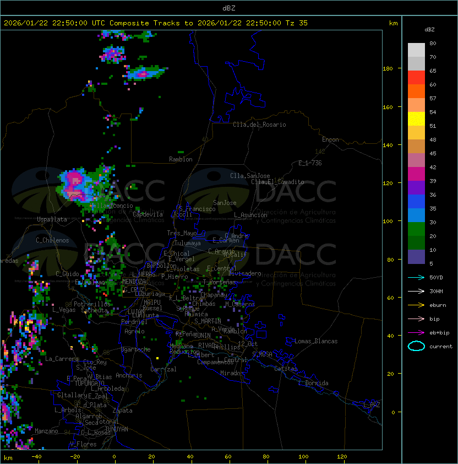Select the magenta 39-42 dBZ swatch
The image size is (458, 464).
[416, 174]
